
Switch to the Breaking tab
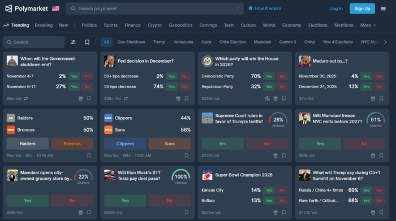pos(44,25)
